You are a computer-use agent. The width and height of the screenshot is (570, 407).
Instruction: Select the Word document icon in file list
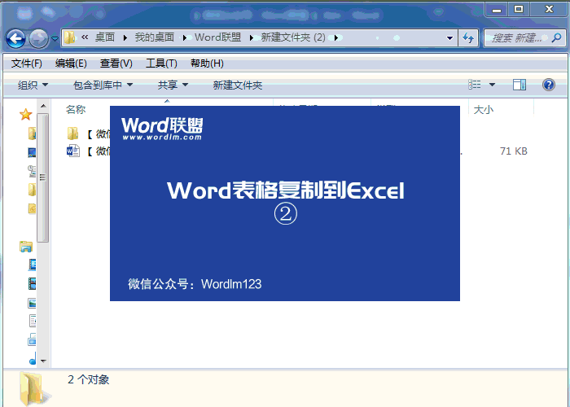tap(72, 151)
